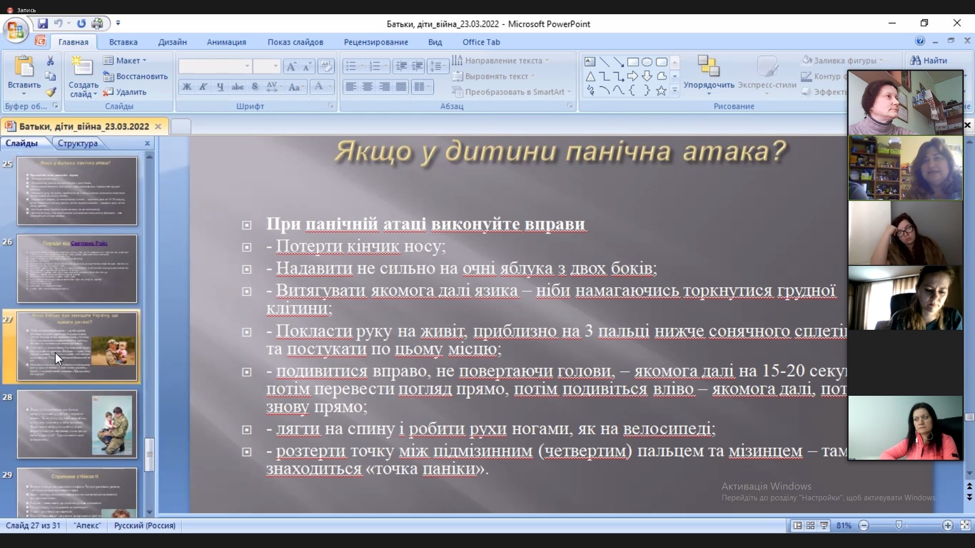Open the Вставка ribbon tab

pos(123,42)
